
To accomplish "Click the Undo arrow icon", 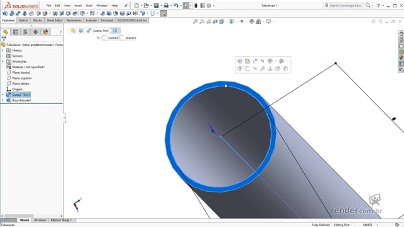I will 176,6.
